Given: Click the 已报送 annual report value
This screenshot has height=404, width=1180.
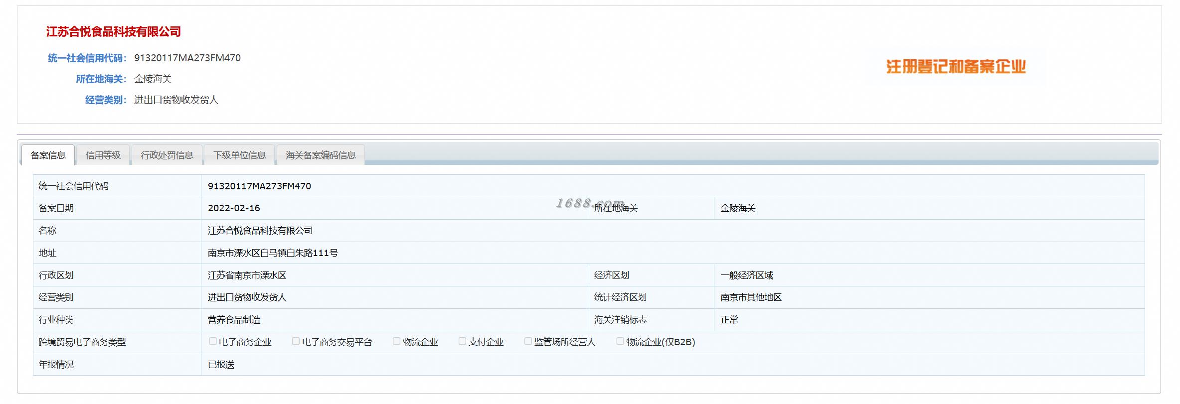Looking at the screenshot, I should pos(221,365).
